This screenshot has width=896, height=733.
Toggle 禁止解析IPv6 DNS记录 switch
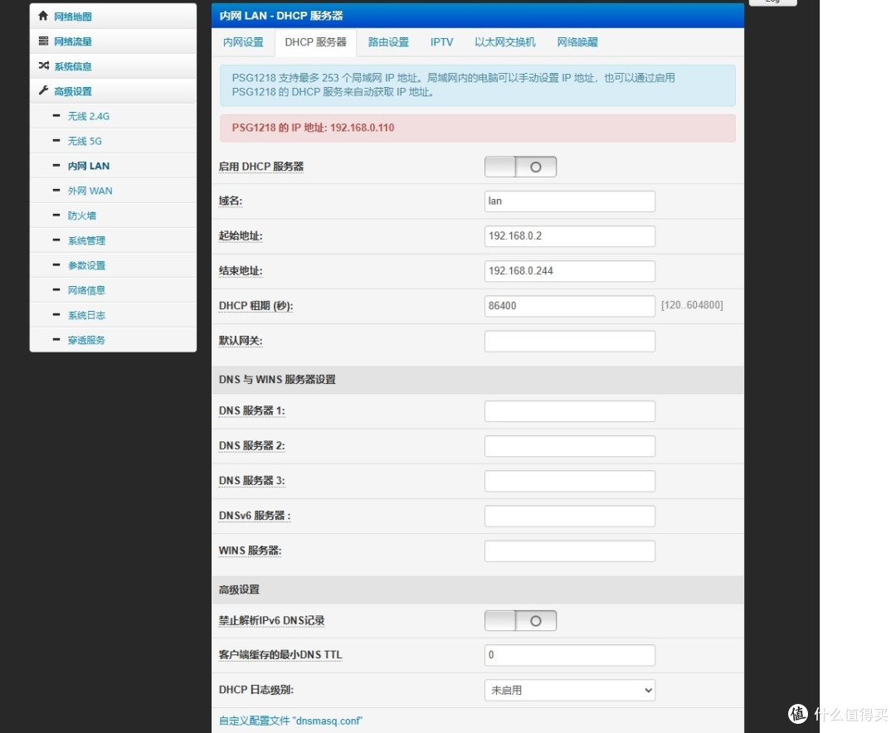coord(520,620)
